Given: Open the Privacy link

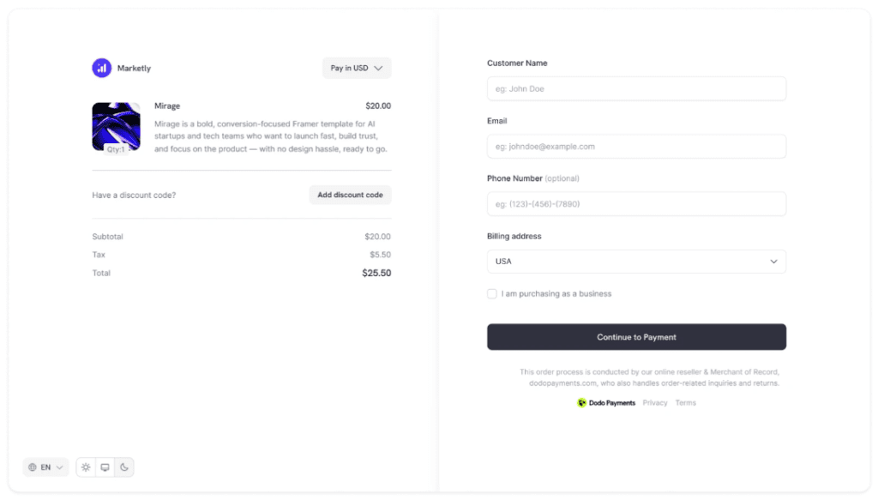Looking at the screenshot, I should (x=655, y=403).
